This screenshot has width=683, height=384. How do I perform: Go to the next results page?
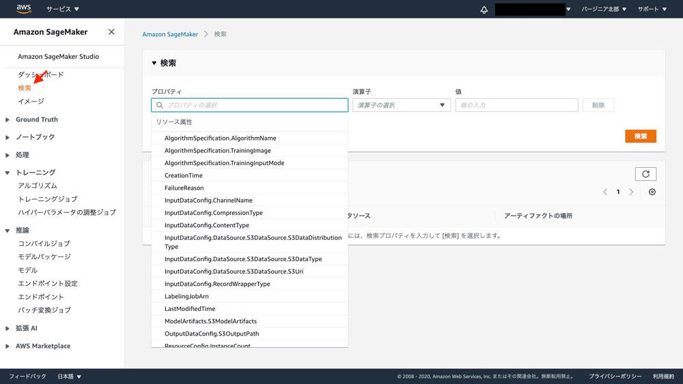tap(631, 192)
